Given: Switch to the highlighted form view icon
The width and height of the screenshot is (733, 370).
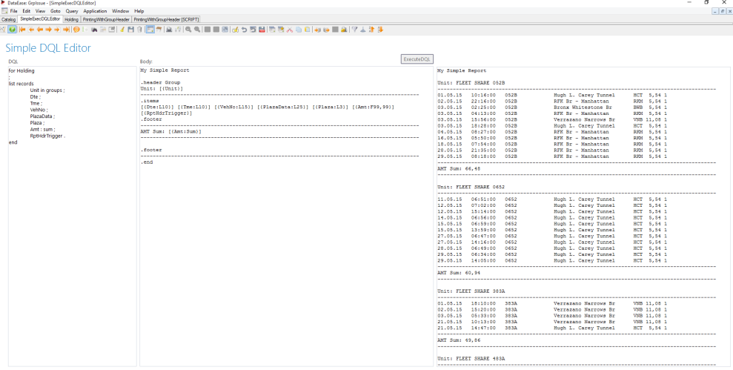Looking at the screenshot, I should (x=150, y=29).
